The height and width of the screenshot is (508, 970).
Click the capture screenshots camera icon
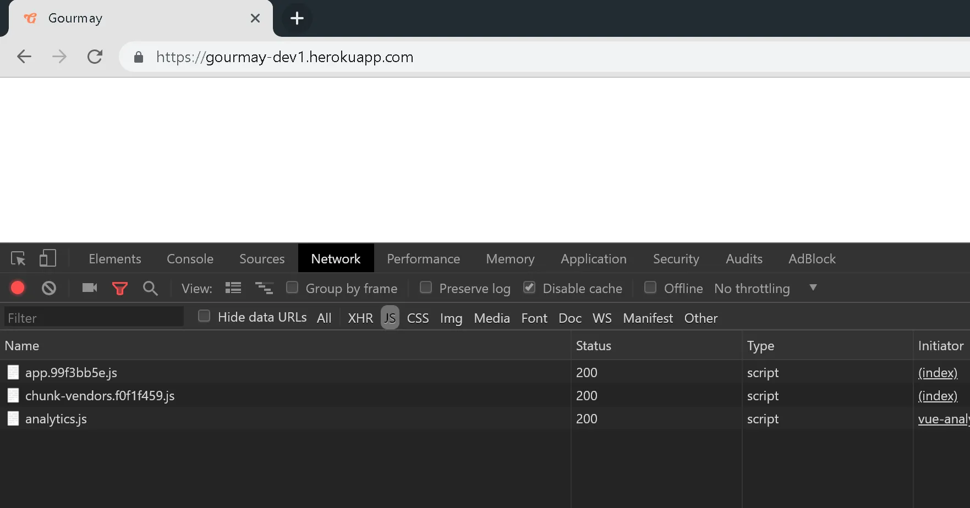tap(89, 288)
